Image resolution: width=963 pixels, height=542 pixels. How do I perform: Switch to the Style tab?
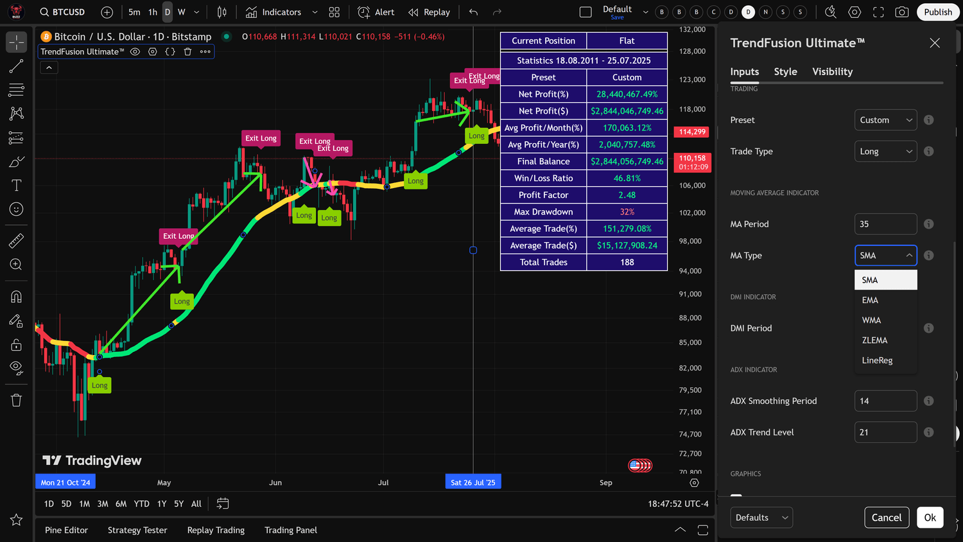click(785, 72)
